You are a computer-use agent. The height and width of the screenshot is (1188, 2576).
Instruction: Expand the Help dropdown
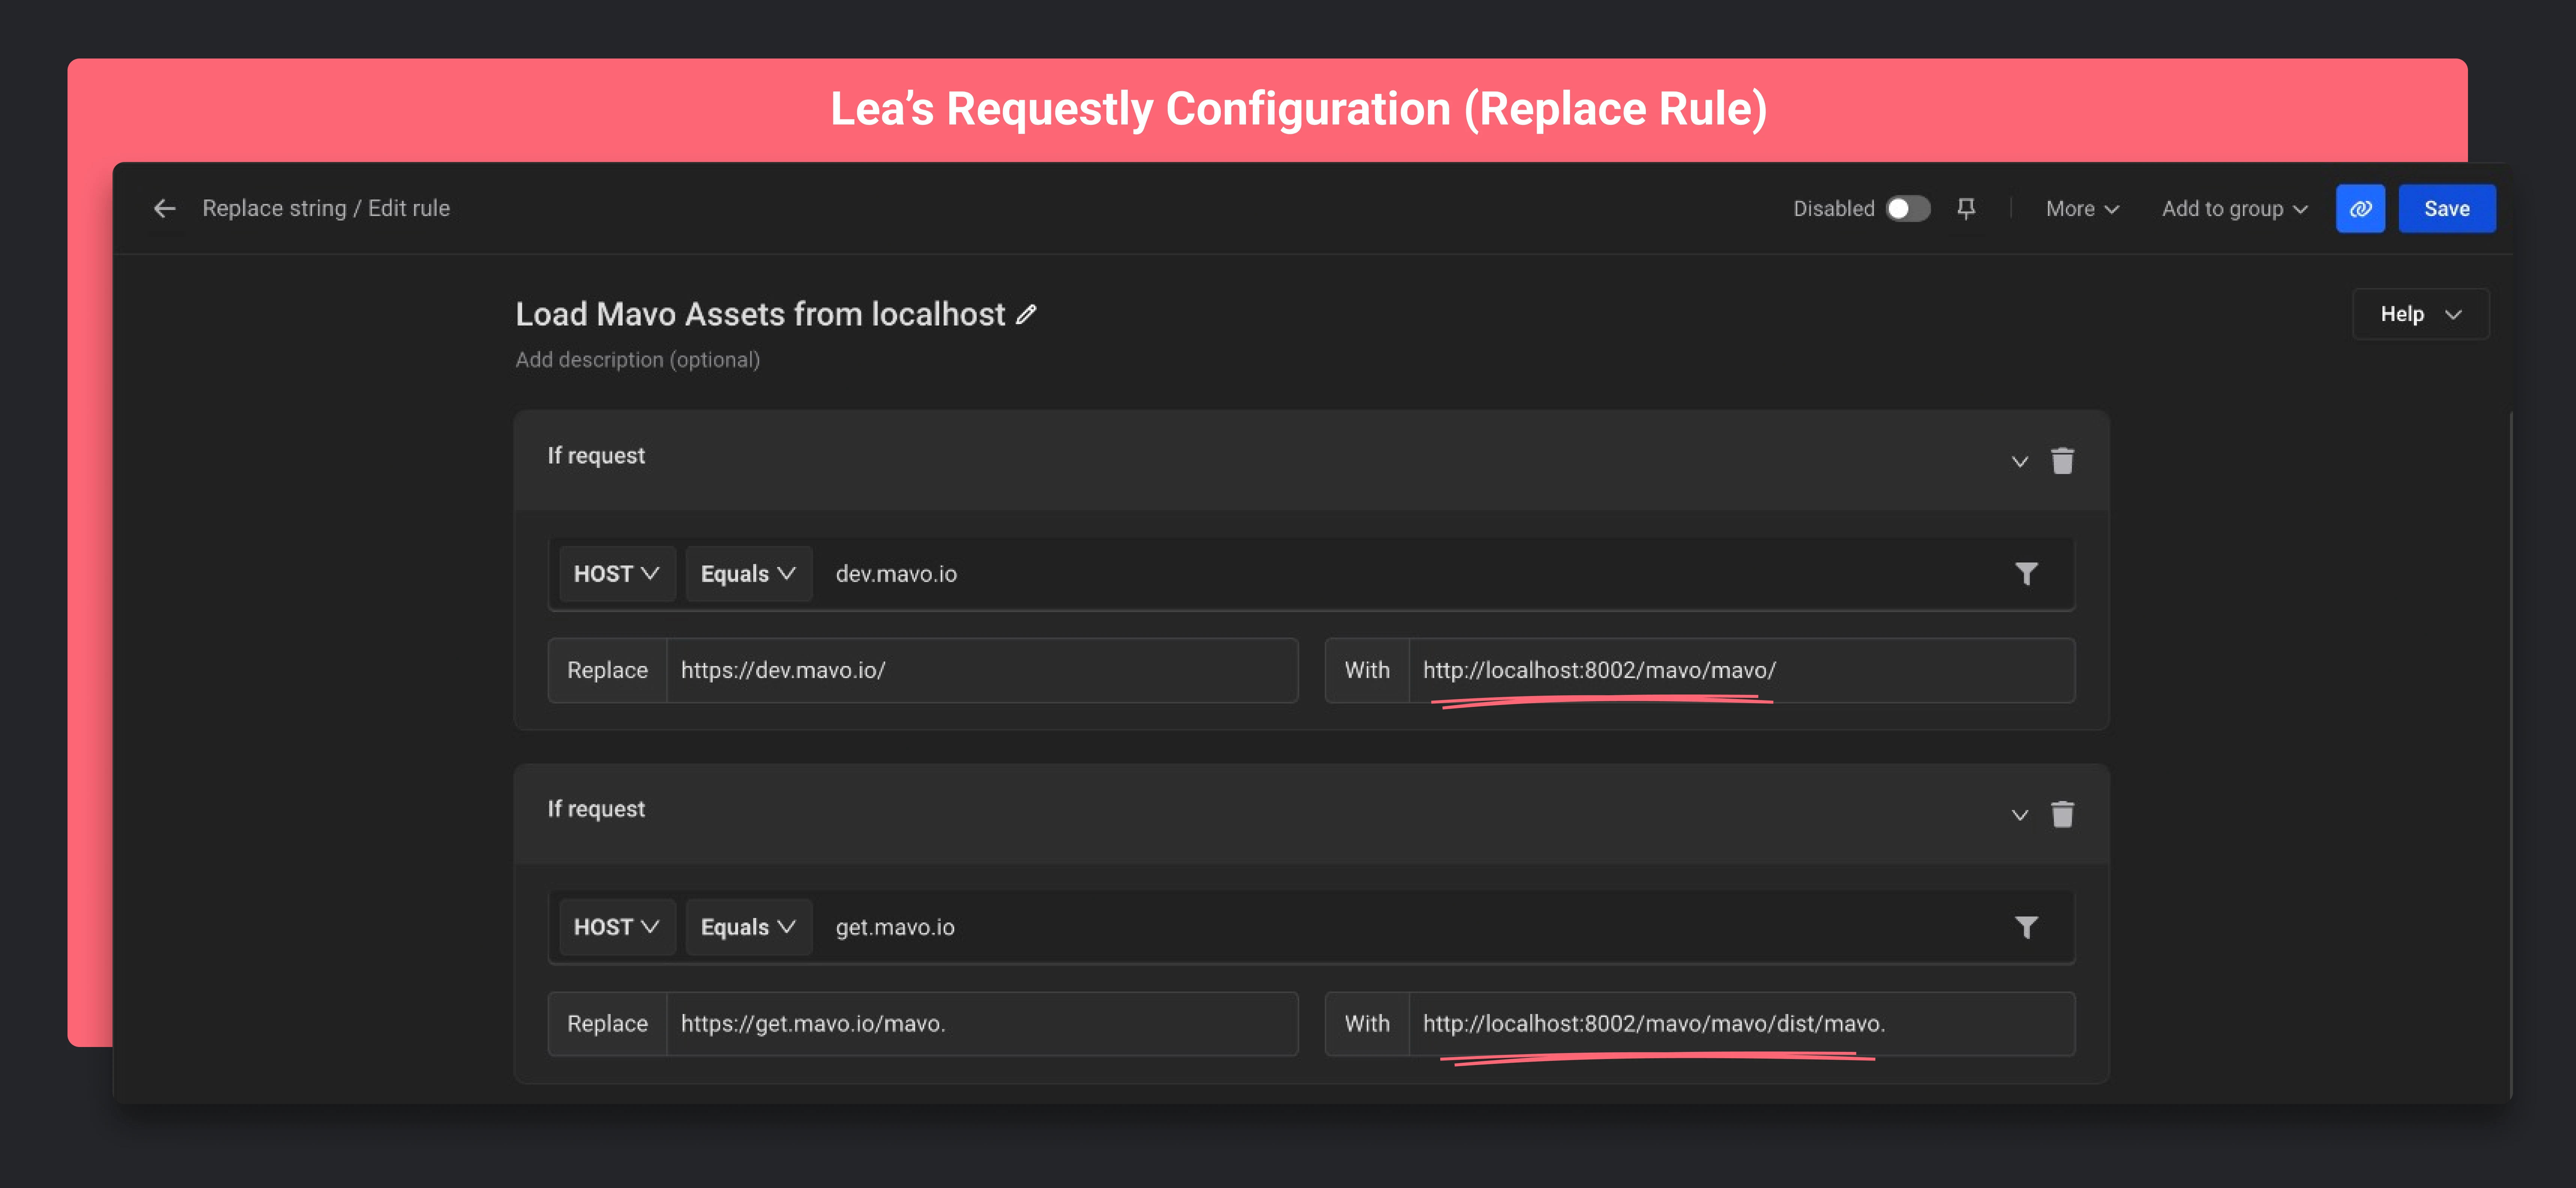coord(2420,314)
